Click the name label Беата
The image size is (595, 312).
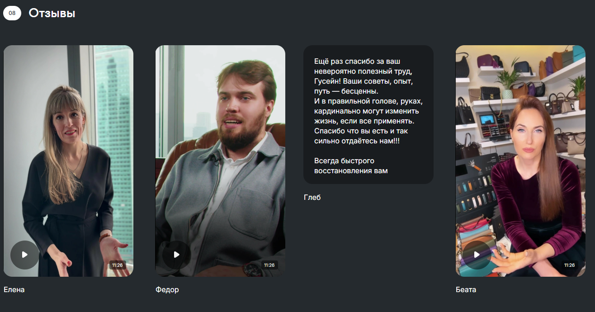pos(466,289)
